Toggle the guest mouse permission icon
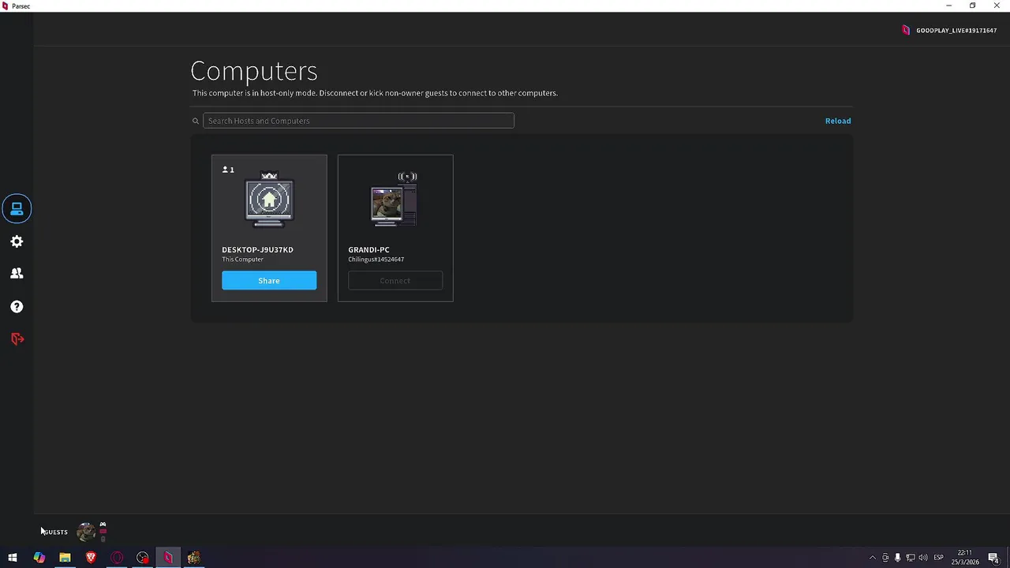The height and width of the screenshot is (568, 1010). pyautogui.click(x=103, y=539)
